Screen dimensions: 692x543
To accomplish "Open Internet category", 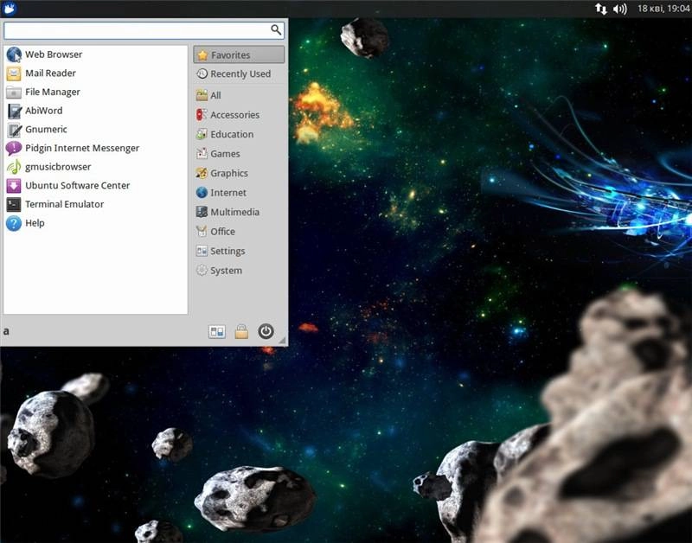I will pyautogui.click(x=239, y=192).
